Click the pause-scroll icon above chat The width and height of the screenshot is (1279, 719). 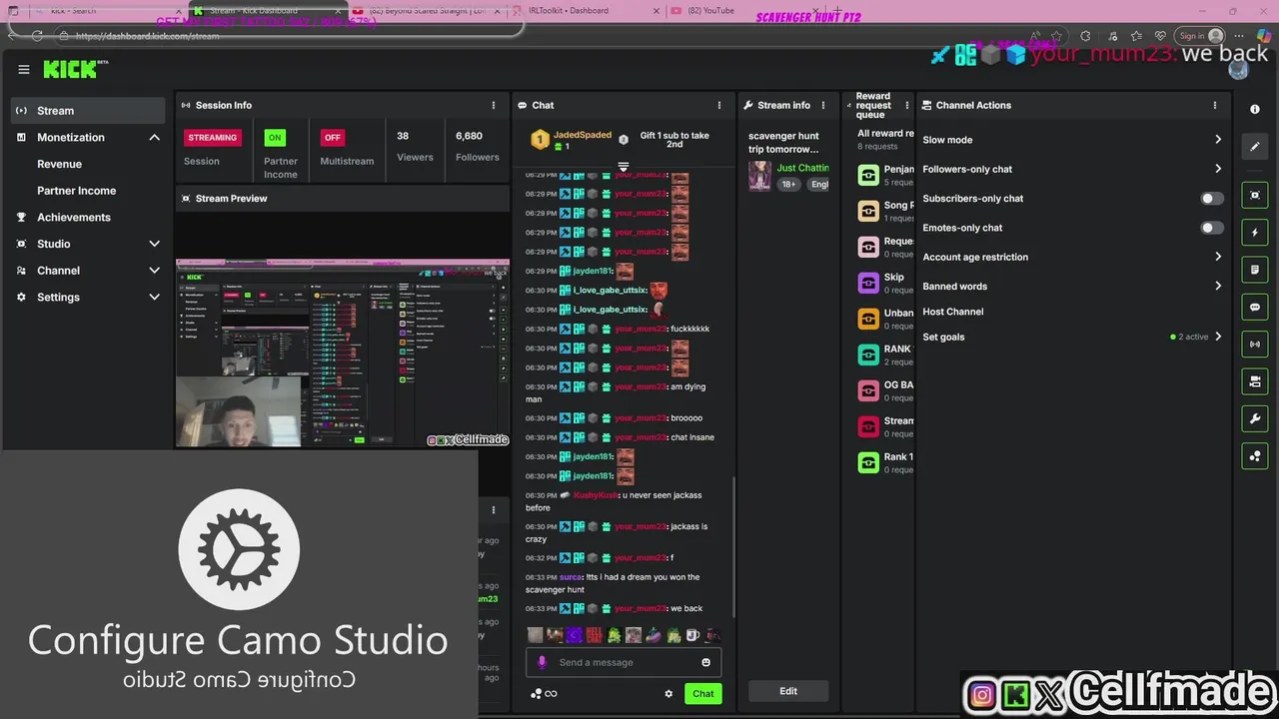coord(624,167)
